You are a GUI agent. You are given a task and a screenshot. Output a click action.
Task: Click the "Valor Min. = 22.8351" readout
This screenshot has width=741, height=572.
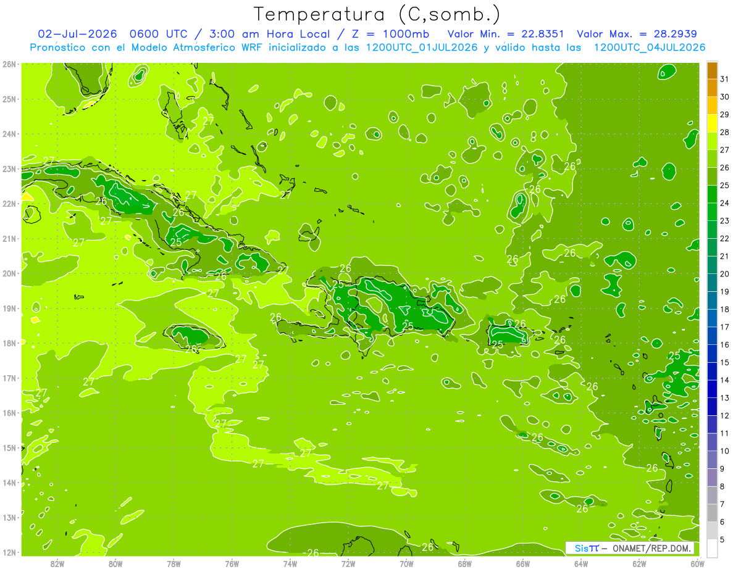coord(506,34)
